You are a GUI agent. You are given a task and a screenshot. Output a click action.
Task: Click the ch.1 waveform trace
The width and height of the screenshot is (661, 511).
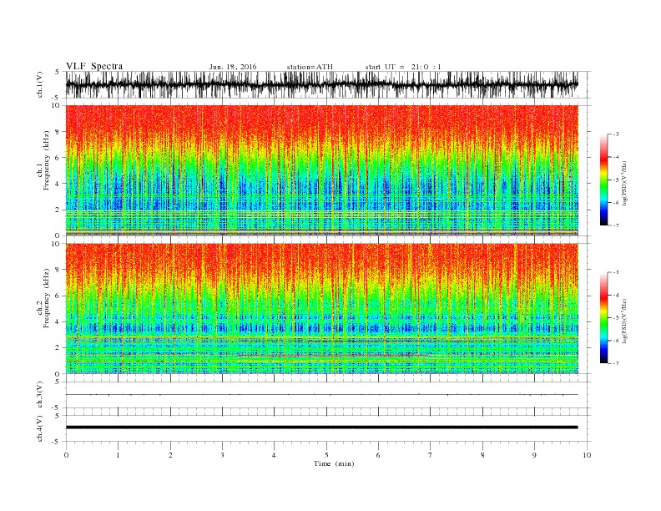coord(321,84)
